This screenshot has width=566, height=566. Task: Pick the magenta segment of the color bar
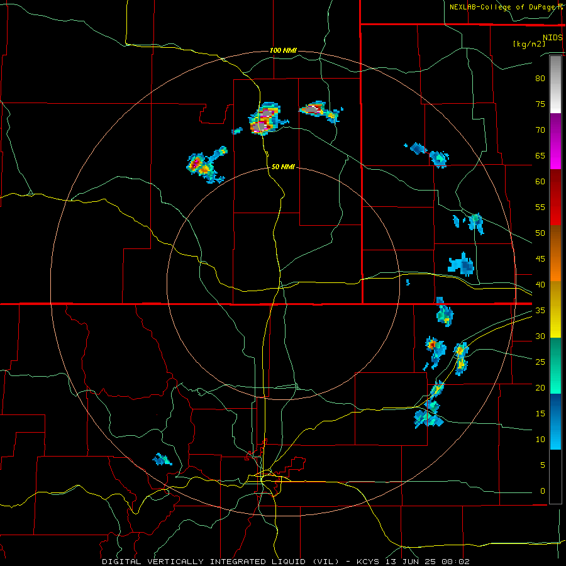pos(555,141)
